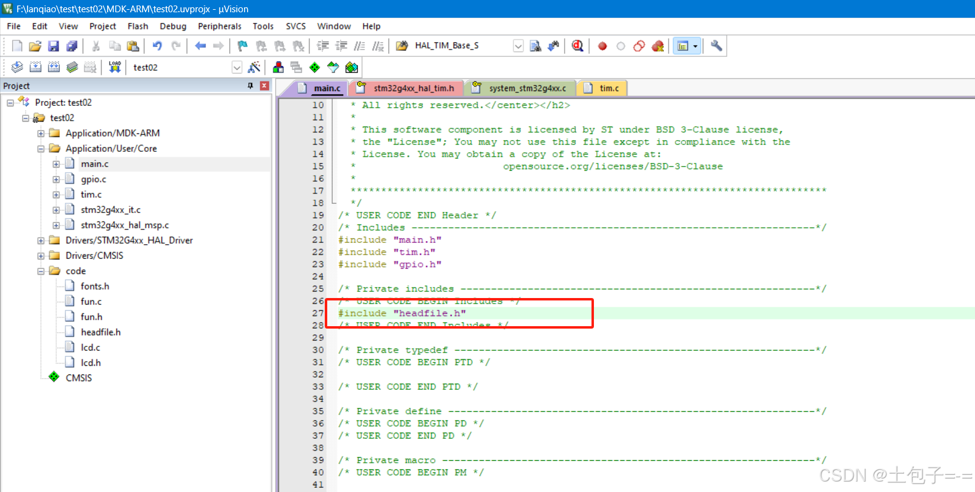This screenshot has height=492, width=975.
Task: Select lcd.c in the code folder
Action: [x=90, y=348]
